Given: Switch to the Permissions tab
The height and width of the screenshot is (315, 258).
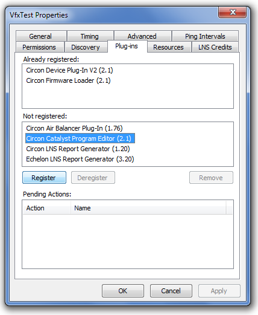Looking at the screenshot, I should pos(40,47).
